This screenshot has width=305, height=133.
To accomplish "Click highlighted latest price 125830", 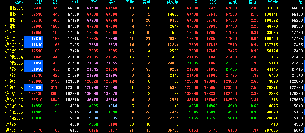I will click(34, 87).
